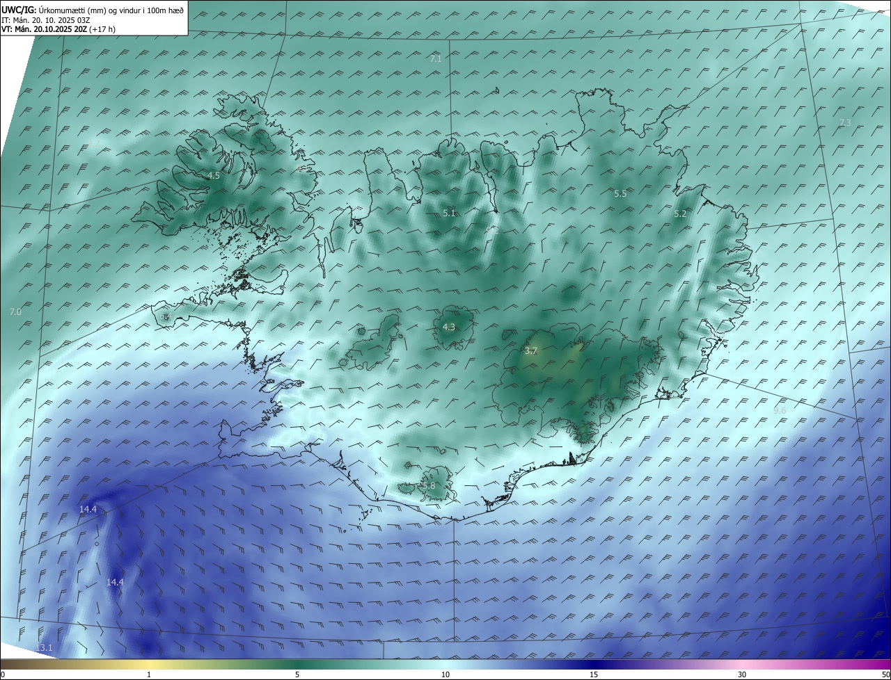Click the 7.0 value label on the map
Image resolution: width=891 pixels, height=680 pixels.
15,312
